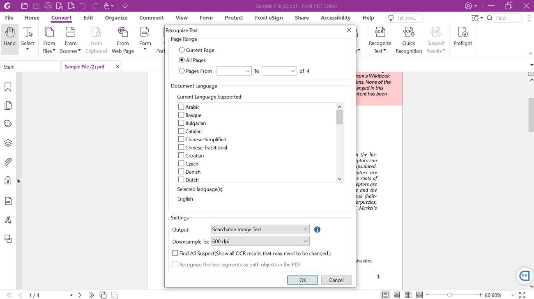Switch to facing pages view icon

pyautogui.click(x=408, y=295)
